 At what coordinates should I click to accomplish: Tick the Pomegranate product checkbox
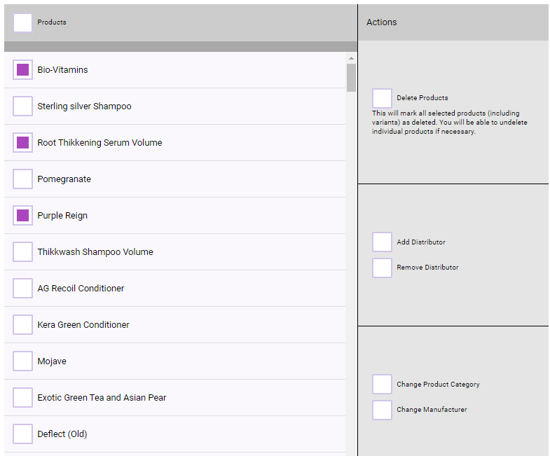point(23,179)
